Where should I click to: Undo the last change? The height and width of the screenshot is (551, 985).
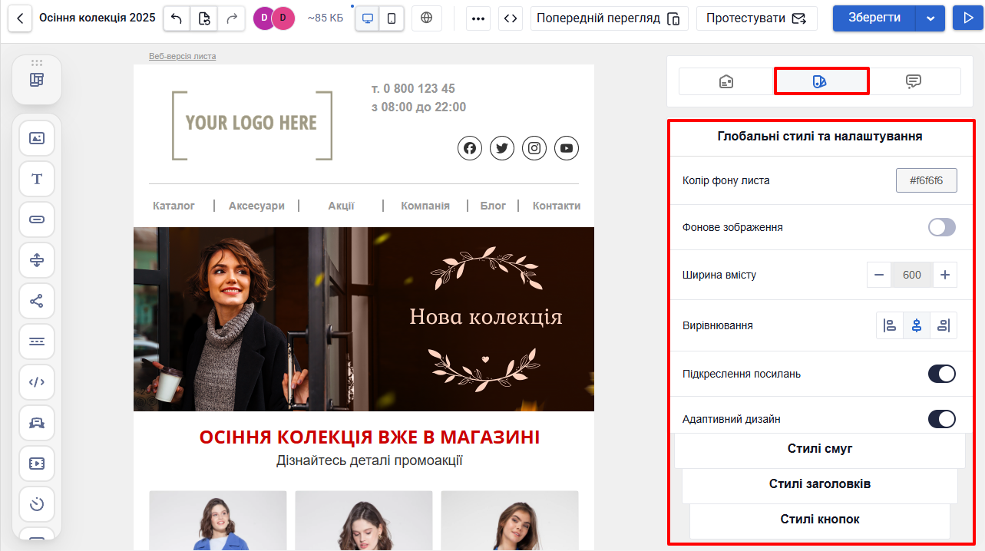coord(177,18)
